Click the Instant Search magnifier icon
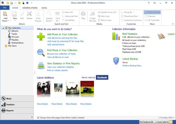 (49, 14)
